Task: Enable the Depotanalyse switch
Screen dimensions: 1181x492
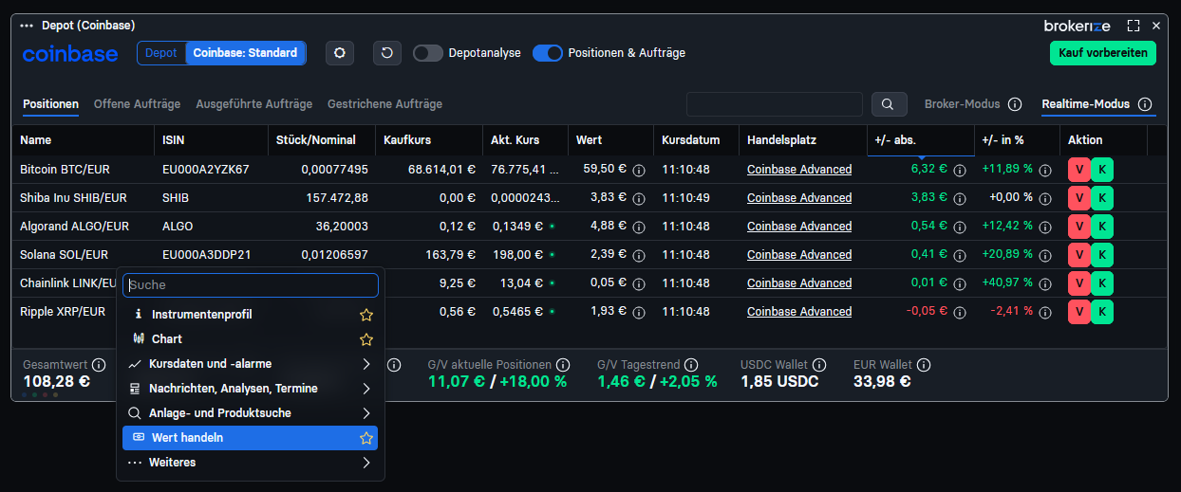Action: pos(428,53)
